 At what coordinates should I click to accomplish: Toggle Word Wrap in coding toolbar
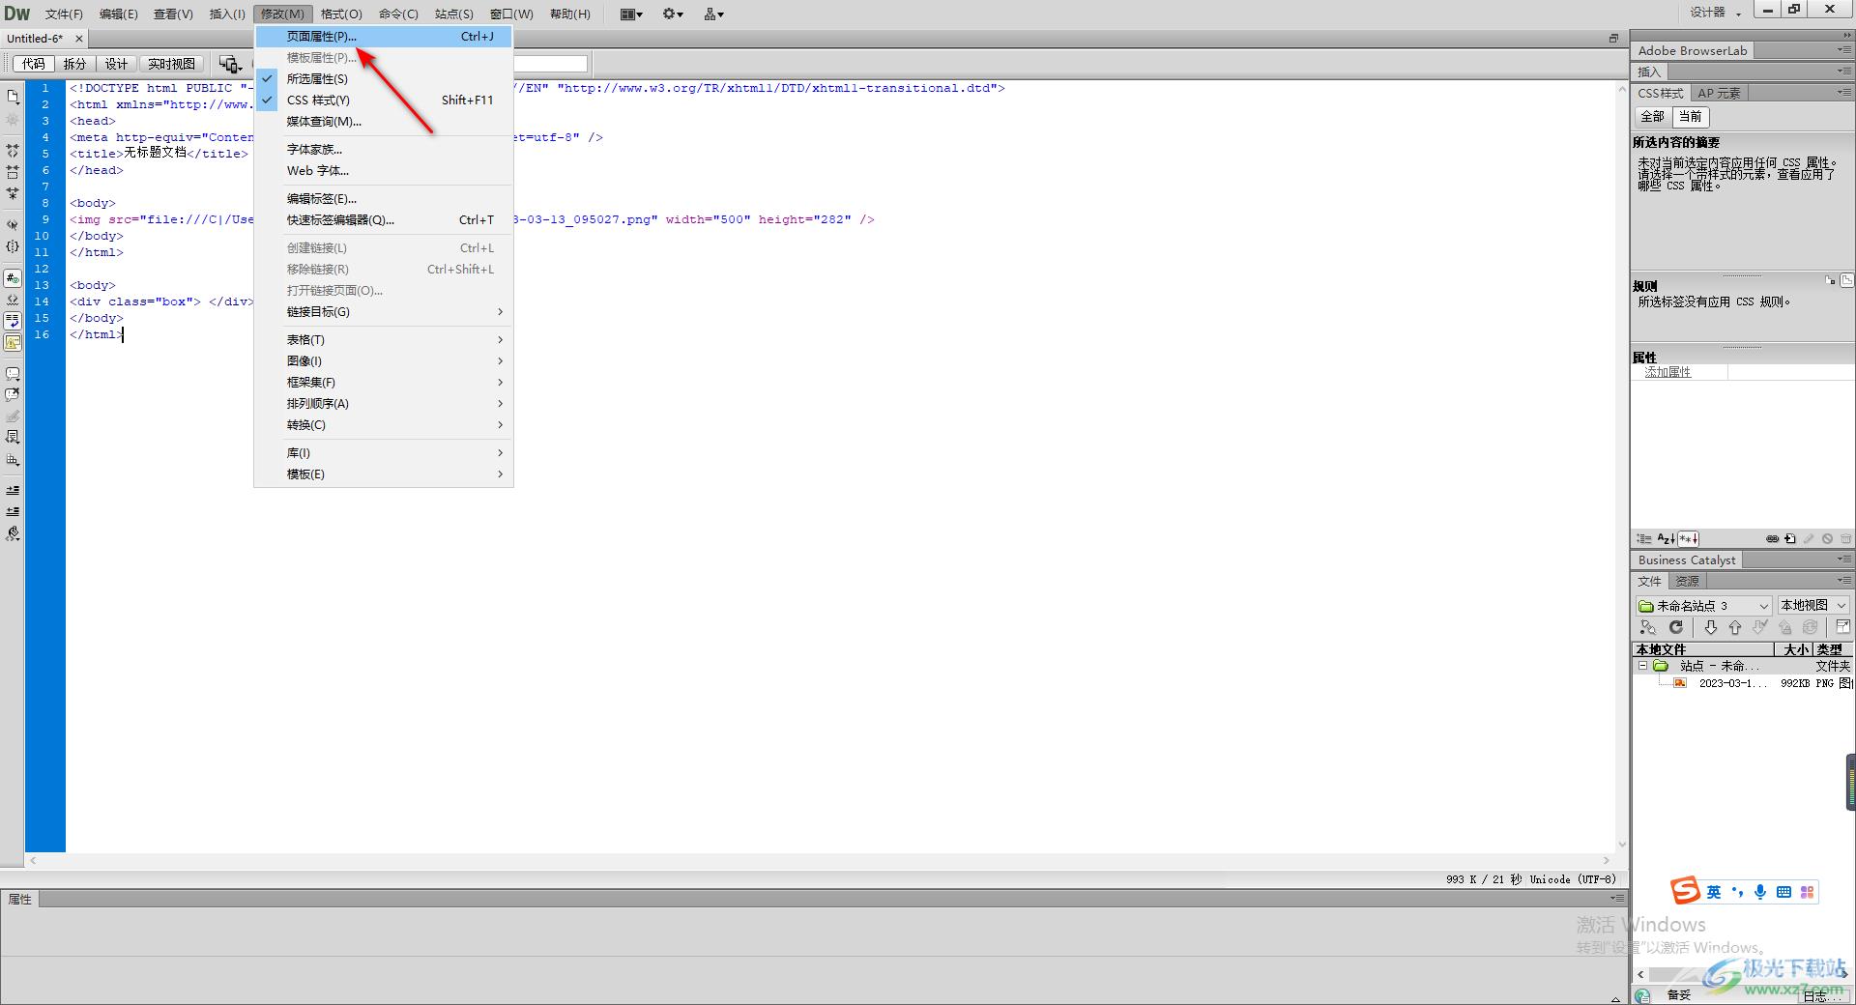13,321
